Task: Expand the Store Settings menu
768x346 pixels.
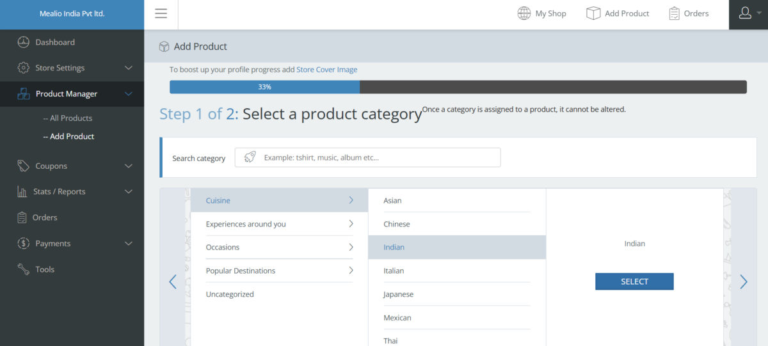Action: pos(128,68)
